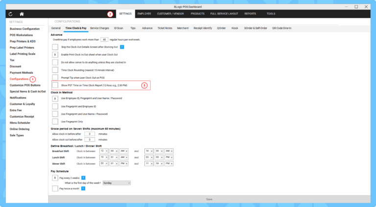The height and width of the screenshot is (207, 376).
Task: Check Use Fingerprint and User Name / Password
Action: click(x=55, y=114)
